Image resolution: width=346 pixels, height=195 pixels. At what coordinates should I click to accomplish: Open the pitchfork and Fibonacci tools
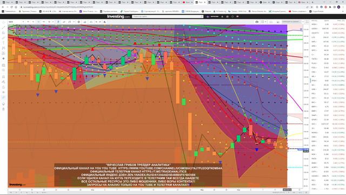(x=4, y=32)
